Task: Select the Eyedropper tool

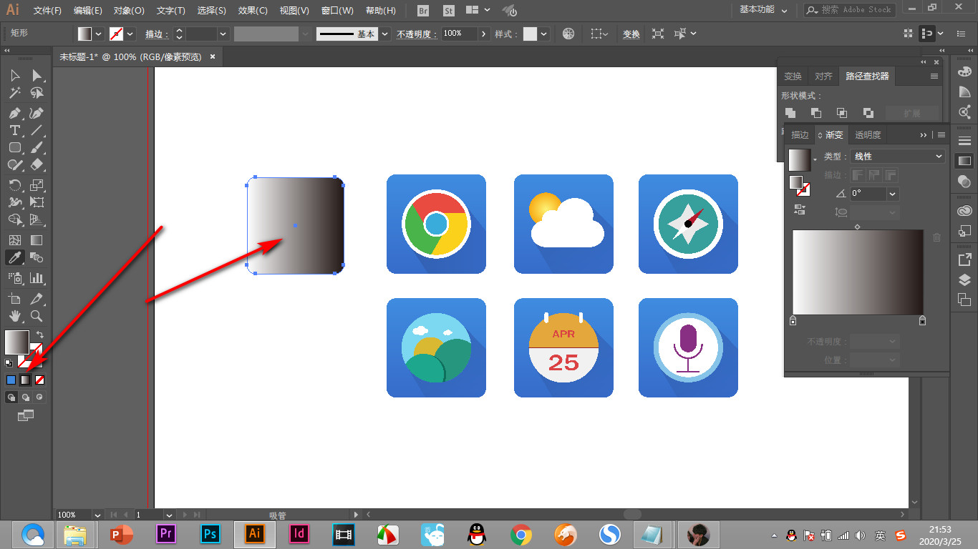Action: pos(15,257)
